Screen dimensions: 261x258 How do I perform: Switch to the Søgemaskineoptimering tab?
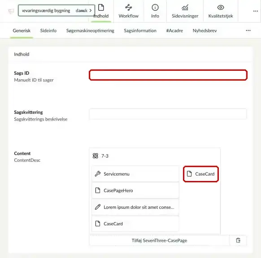90,30
